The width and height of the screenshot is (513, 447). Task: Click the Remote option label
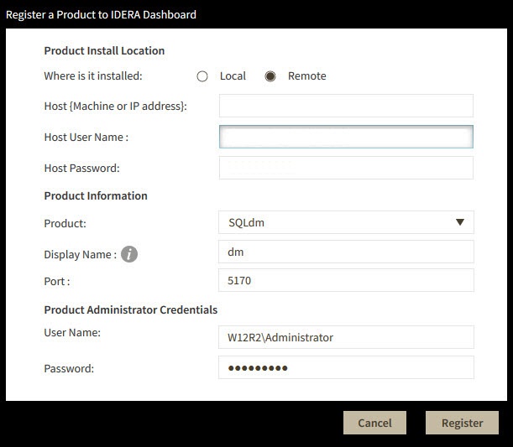306,76
